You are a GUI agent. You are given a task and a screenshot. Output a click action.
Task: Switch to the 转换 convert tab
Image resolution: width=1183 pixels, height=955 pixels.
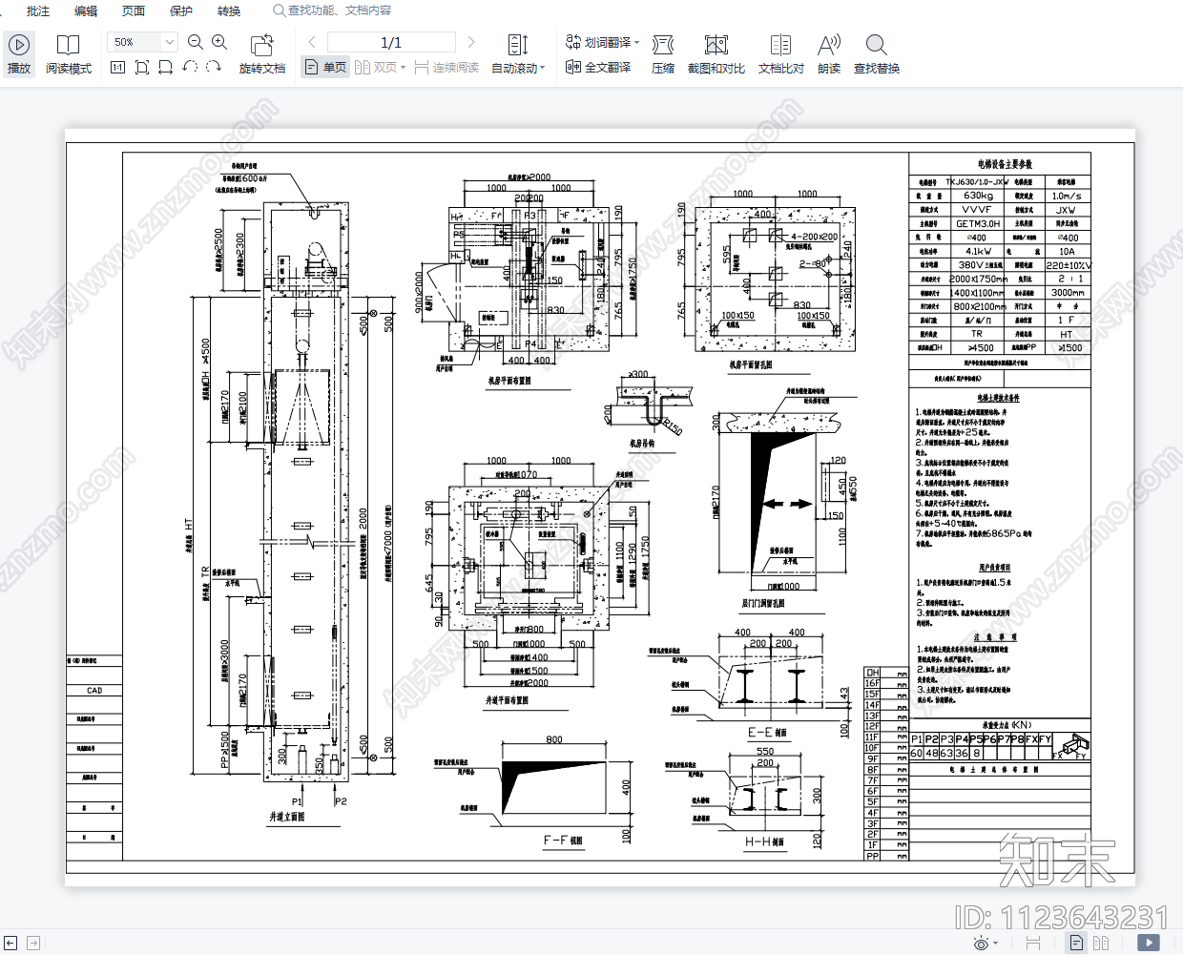[x=229, y=10]
